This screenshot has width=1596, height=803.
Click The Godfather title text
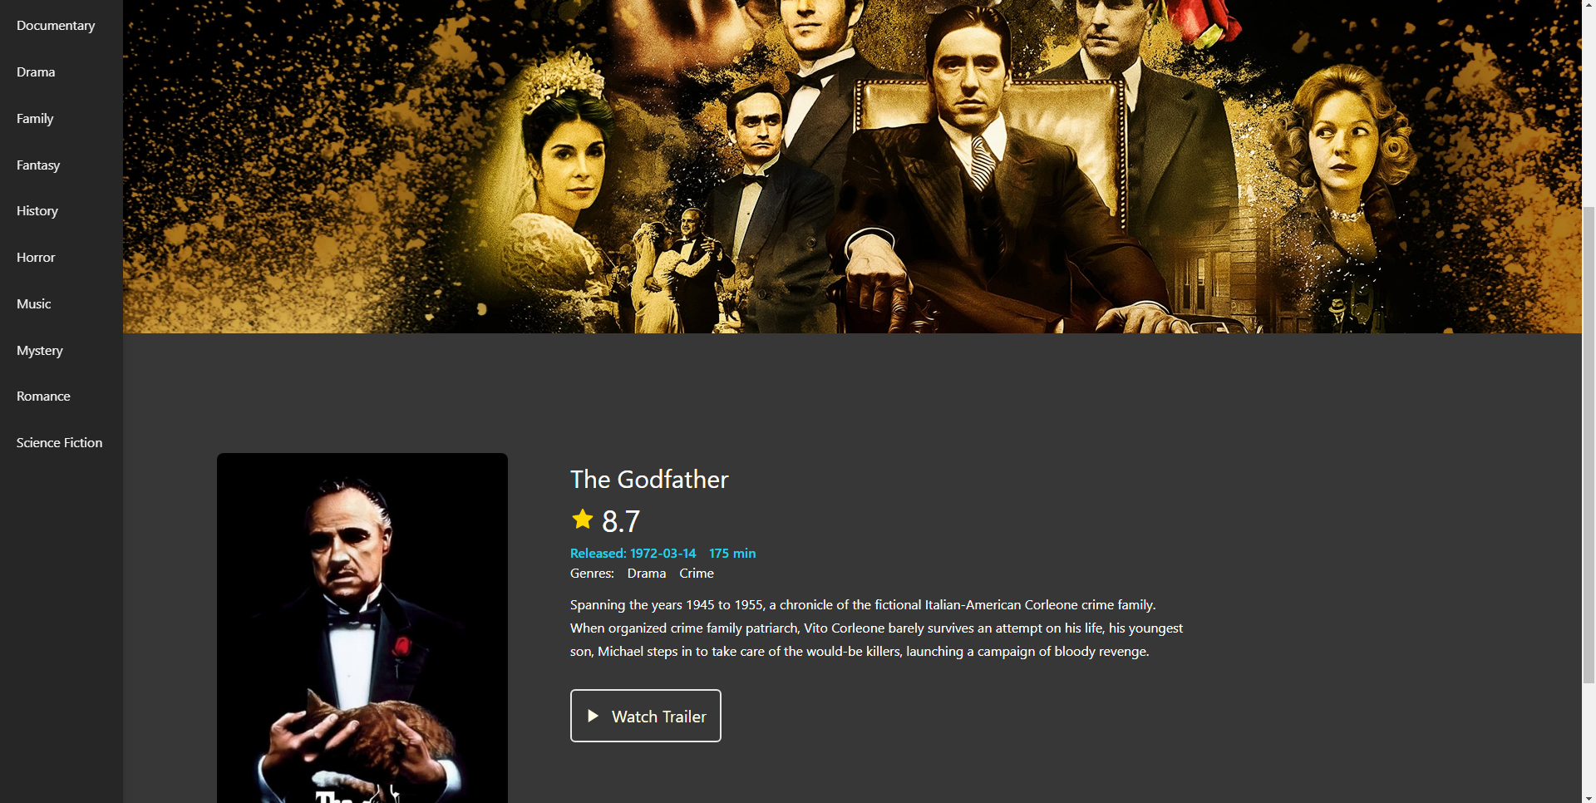(x=649, y=480)
